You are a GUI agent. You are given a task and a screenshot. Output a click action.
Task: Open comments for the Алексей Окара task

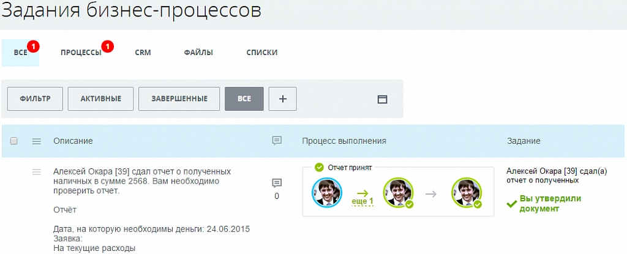click(277, 184)
